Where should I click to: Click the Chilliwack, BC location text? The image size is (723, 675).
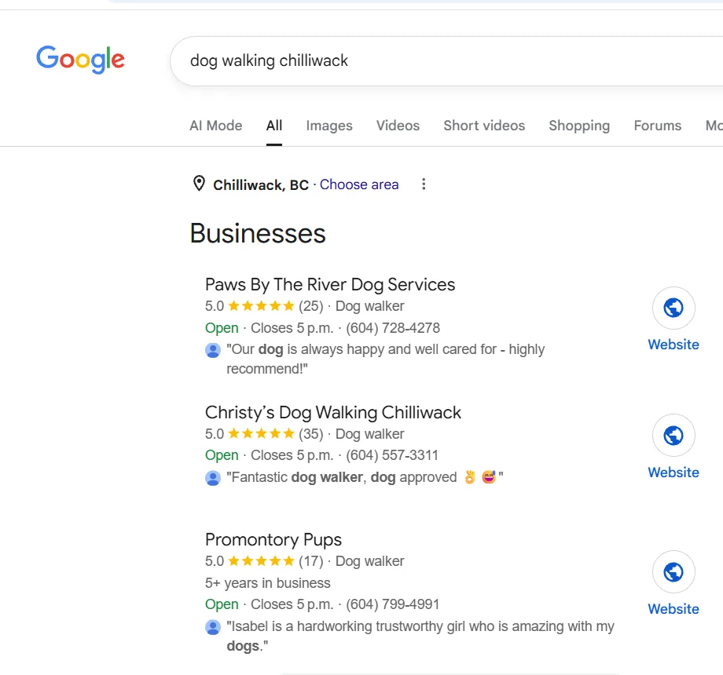(x=261, y=184)
